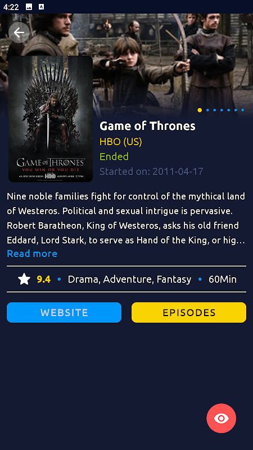The image size is (253, 450).
Task: Tap the Started on date text
Action: tap(151, 172)
